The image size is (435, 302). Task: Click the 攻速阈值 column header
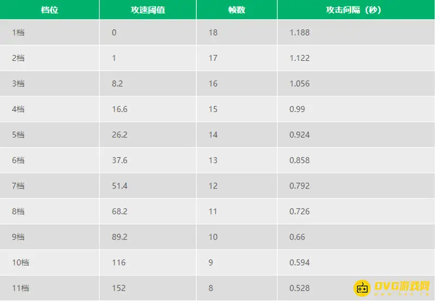click(x=147, y=10)
